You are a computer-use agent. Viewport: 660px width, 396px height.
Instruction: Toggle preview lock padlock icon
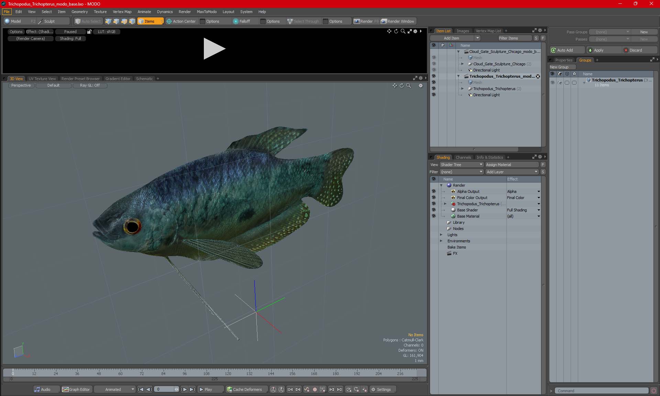(89, 32)
